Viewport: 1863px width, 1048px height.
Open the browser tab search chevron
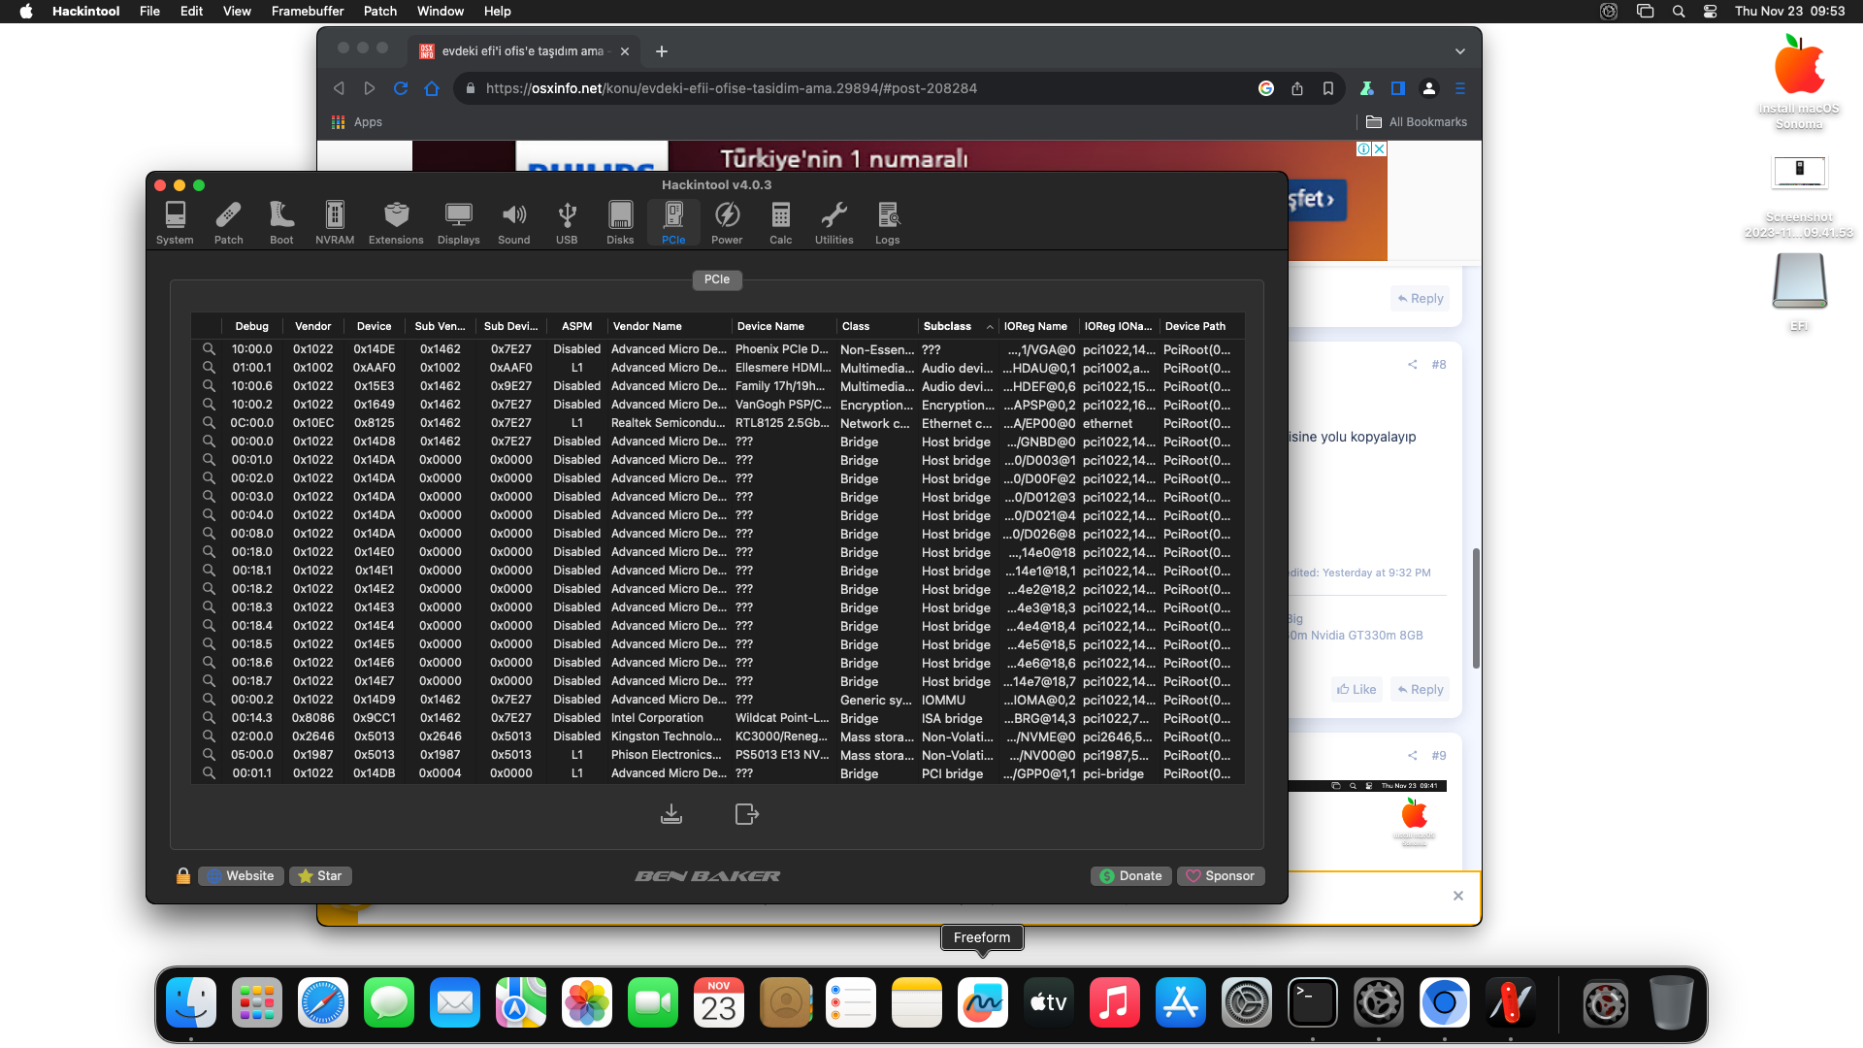click(1459, 50)
